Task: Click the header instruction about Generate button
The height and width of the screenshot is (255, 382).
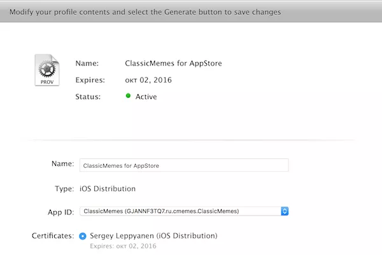Action: coord(145,12)
